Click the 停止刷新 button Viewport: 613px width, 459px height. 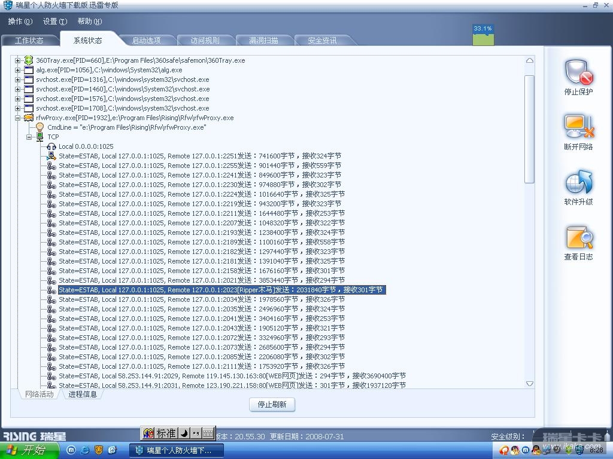click(x=272, y=405)
